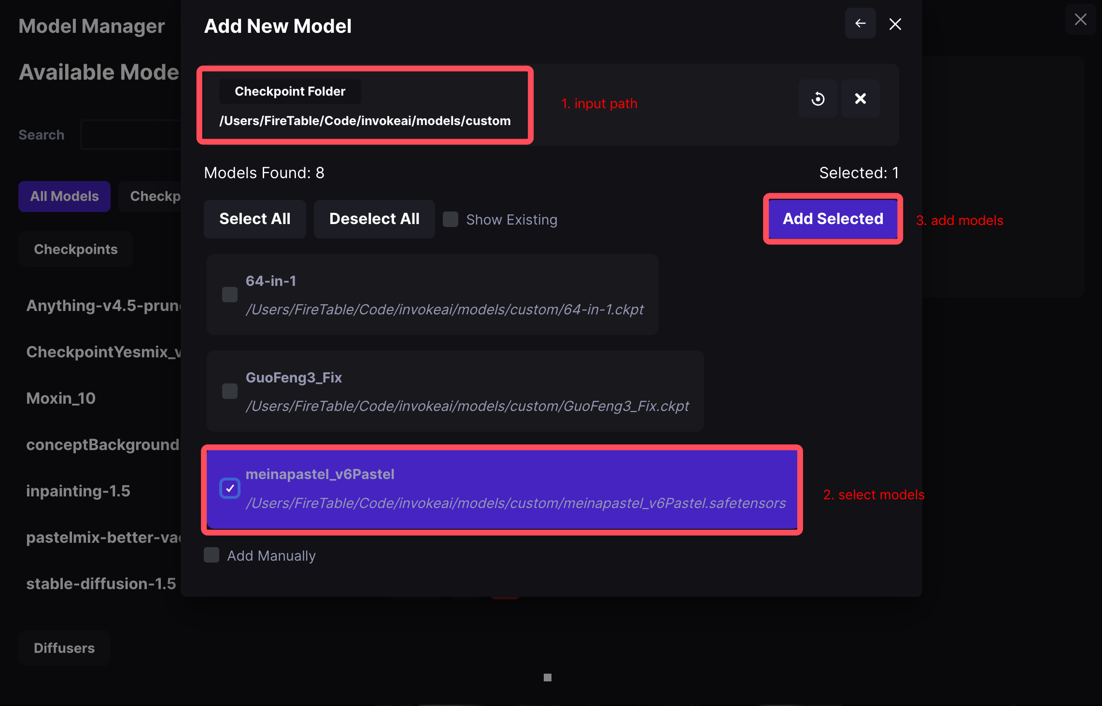This screenshot has height=706, width=1102.
Task: Check the 64-in-1 model checkbox
Action: (230, 295)
